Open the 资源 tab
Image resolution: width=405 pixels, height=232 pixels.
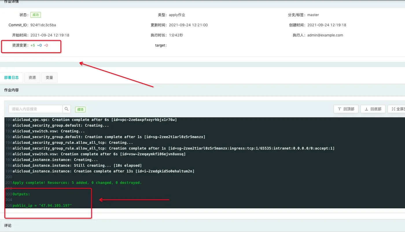(32, 78)
